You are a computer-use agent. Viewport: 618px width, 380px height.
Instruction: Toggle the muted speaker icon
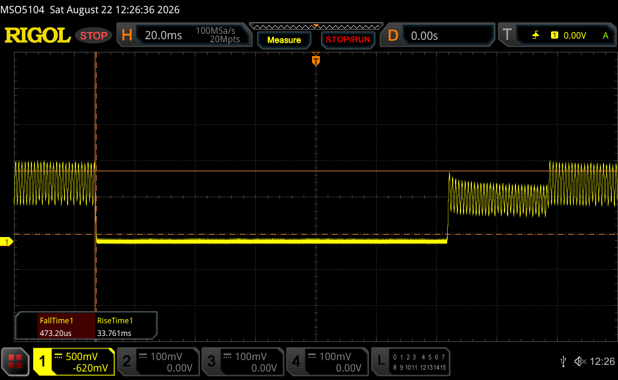point(580,361)
